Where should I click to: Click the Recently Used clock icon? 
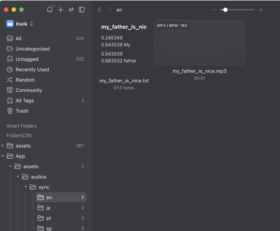[x=10, y=69]
